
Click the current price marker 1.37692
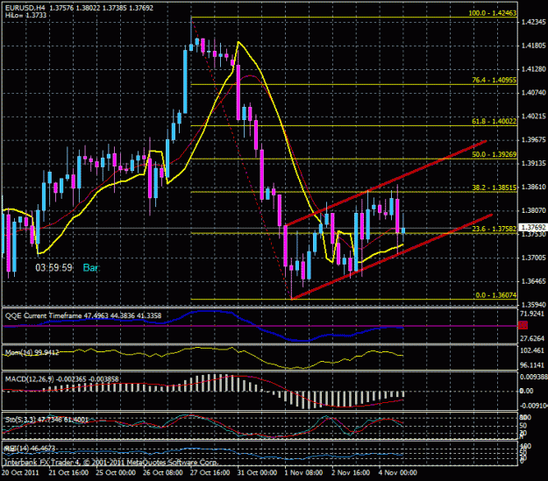click(x=533, y=228)
